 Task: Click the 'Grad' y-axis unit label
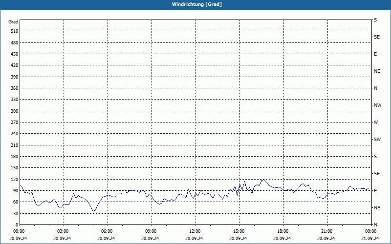(13, 22)
